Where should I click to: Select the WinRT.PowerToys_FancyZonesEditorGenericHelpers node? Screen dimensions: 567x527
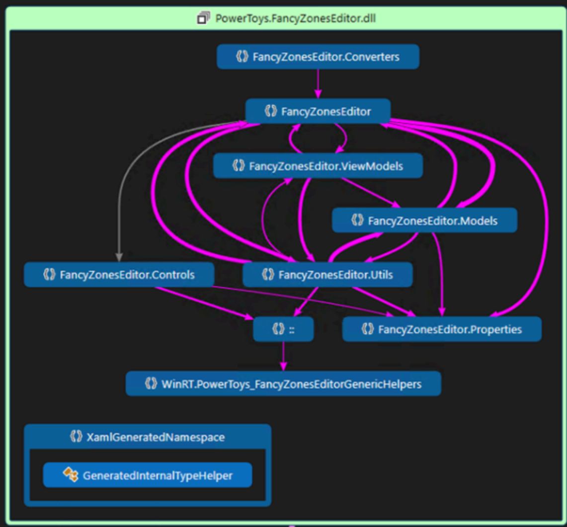(x=284, y=383)
